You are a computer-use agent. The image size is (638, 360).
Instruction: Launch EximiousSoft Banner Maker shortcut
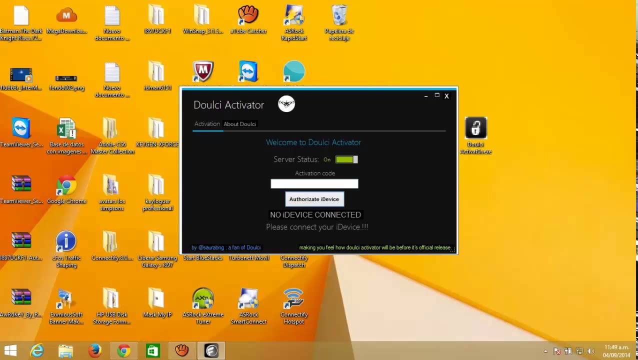[66, 306]
